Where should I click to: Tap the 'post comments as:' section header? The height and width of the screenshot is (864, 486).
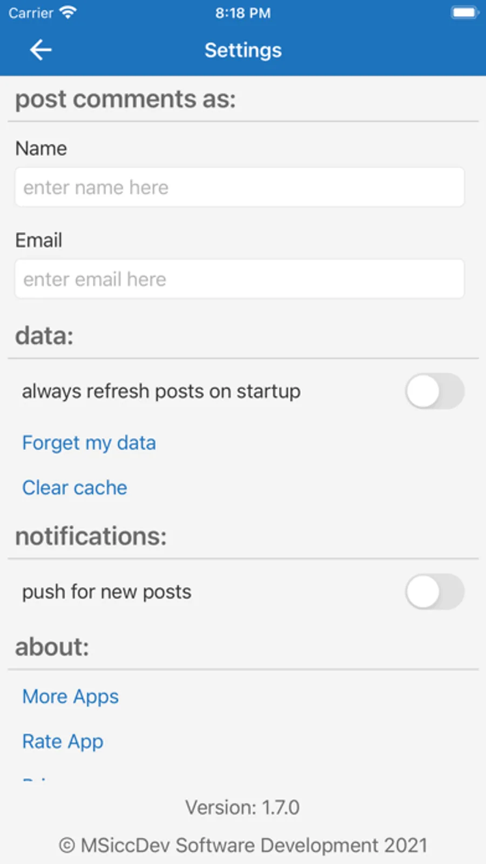[125, 99]
